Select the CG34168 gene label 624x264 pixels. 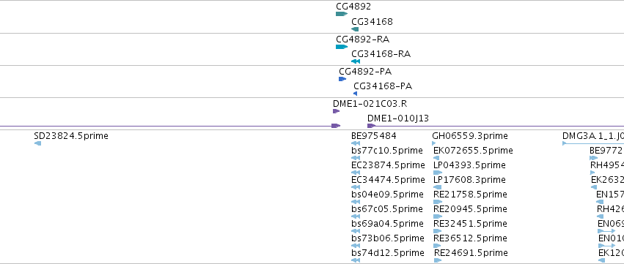[x=372, y=21]
